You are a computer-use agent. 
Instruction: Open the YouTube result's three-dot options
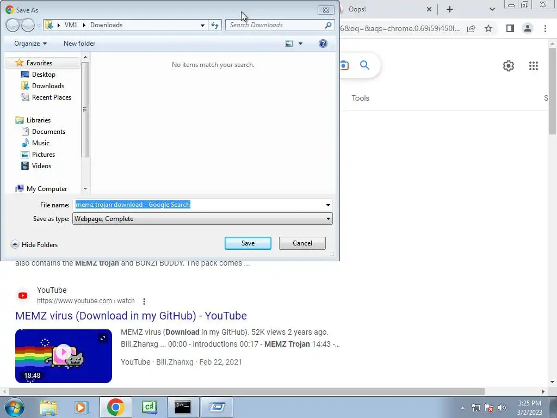[x=144, y=302]
